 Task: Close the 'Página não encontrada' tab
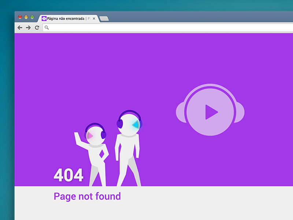click(94, 19)
